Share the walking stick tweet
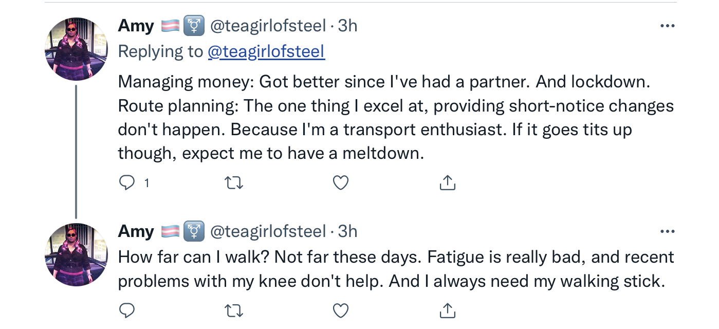 [448, 310]
